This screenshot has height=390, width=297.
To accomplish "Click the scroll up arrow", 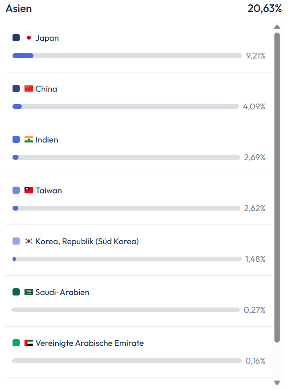I will [277, 27].
